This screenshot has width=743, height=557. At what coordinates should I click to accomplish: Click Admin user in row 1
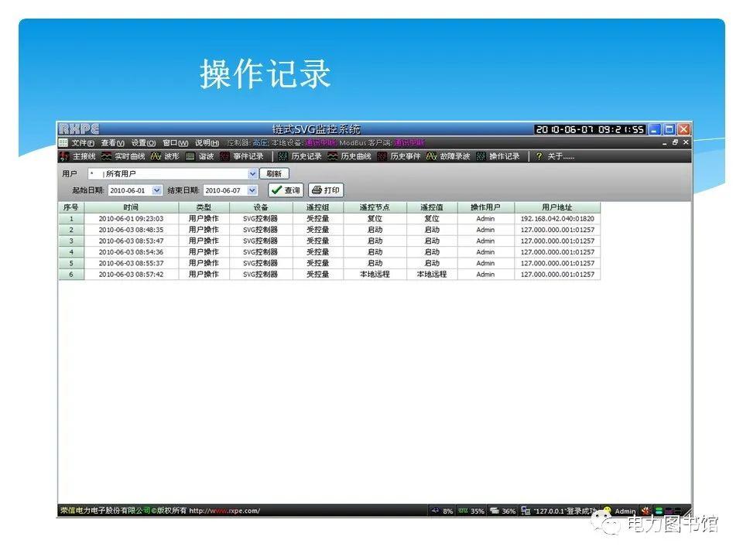click(x=486, y=219)
